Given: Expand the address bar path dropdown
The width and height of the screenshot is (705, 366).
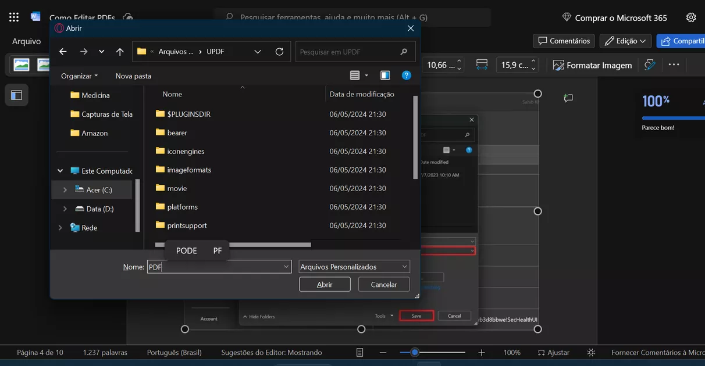Looking at the screenshot, I should click(258, 51).
